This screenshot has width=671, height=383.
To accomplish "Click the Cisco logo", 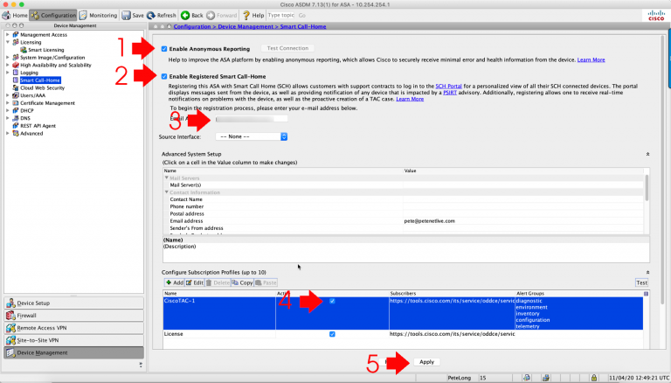I will 656,16.
